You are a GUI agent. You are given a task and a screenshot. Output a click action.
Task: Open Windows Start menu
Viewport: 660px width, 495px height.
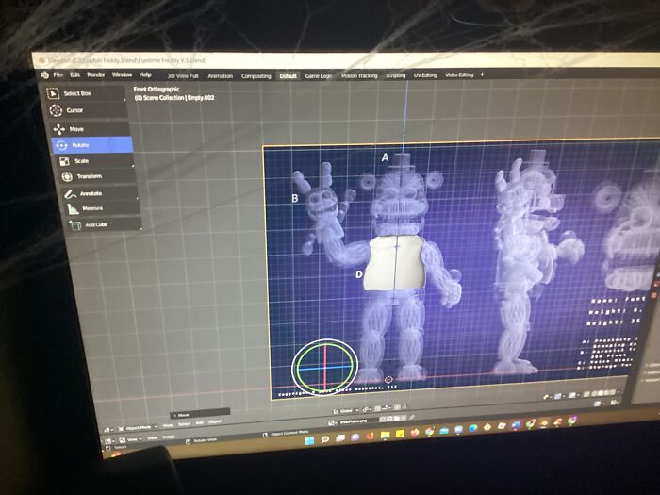(x=309, y=440)
